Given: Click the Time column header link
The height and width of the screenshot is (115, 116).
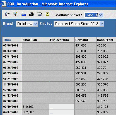Looking at the screenshot, I should pos(7,40).
